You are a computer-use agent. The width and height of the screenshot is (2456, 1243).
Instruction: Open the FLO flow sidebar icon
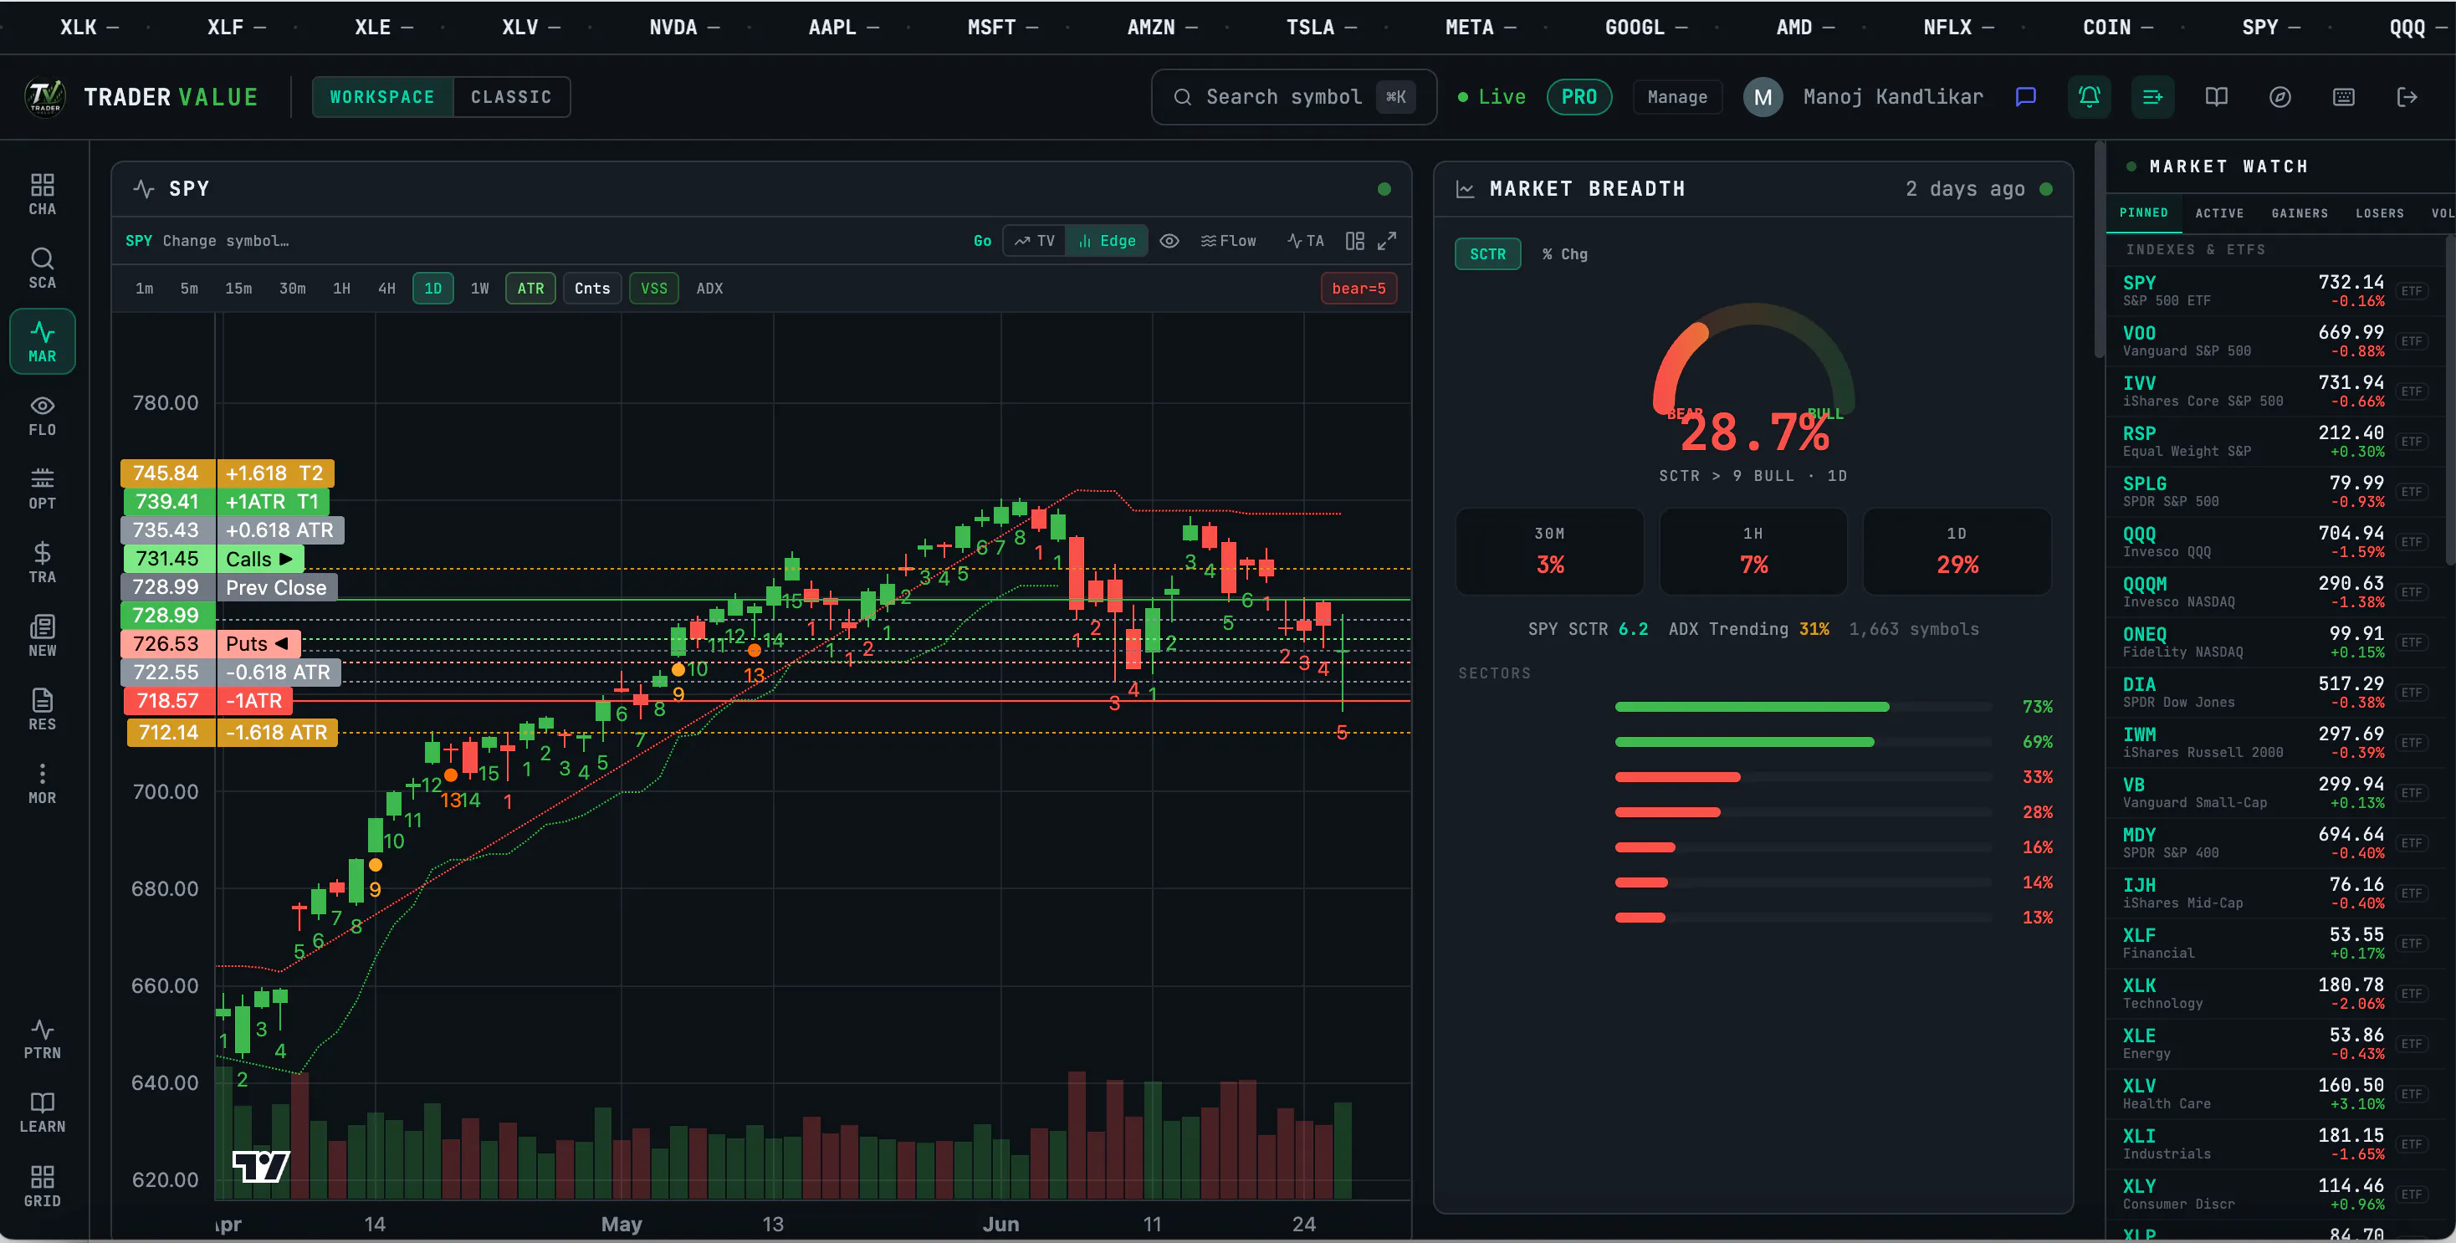click(42, 416)
